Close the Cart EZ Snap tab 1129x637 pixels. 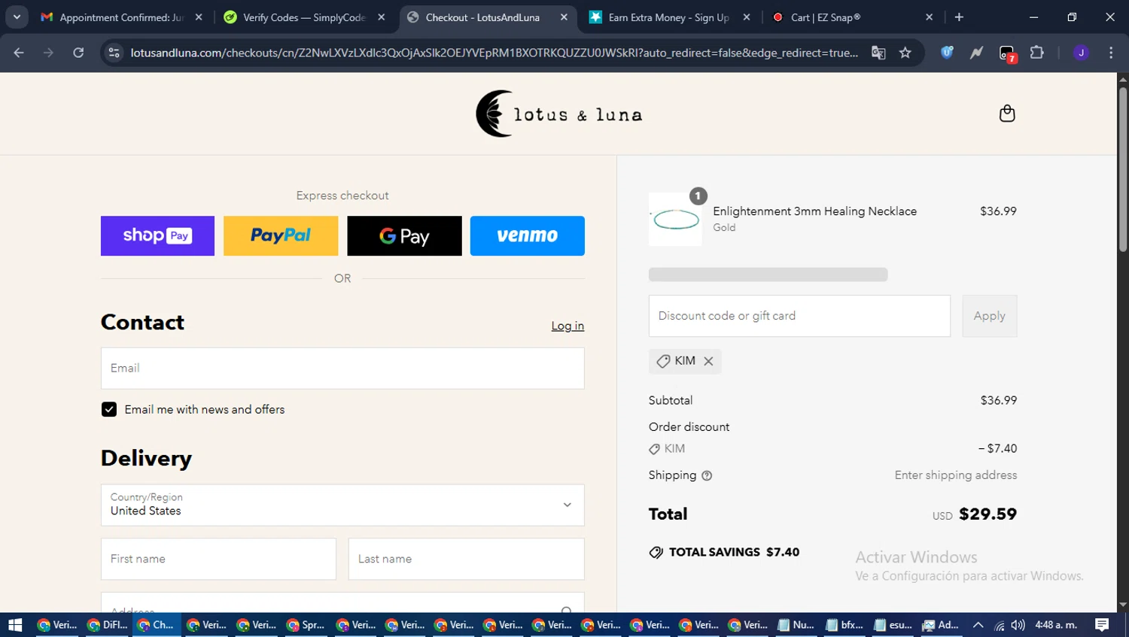[x=930, y=17]
